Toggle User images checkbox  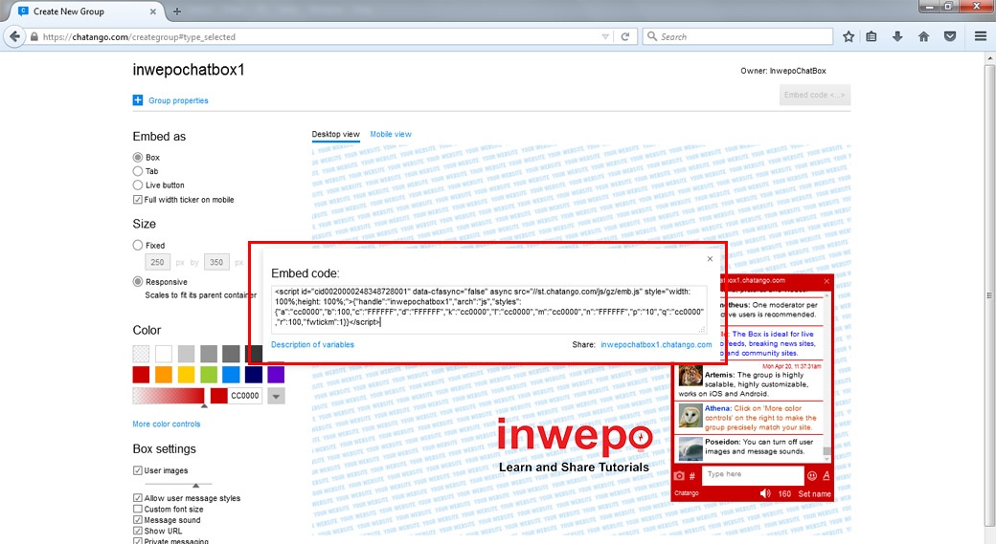(137, 470)
